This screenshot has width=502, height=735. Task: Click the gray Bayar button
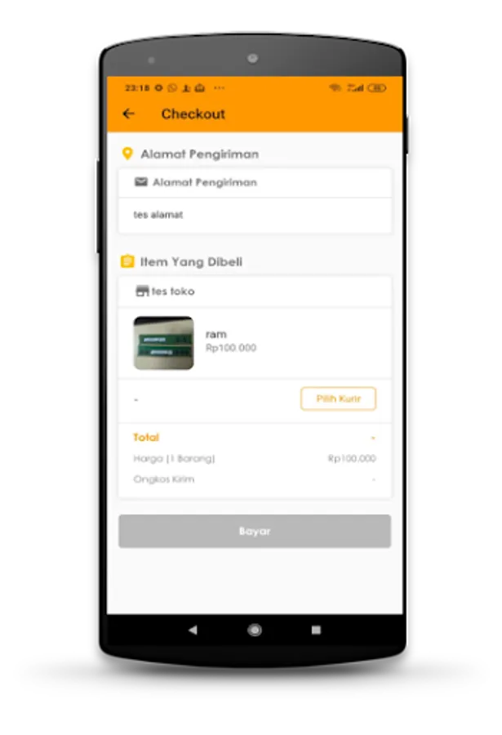[255, 531]
